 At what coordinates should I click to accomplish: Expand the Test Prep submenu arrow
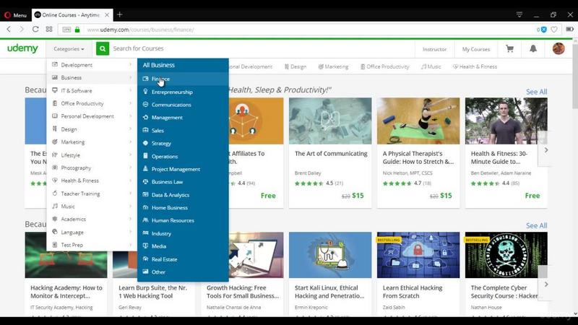(x=131, y=245)
